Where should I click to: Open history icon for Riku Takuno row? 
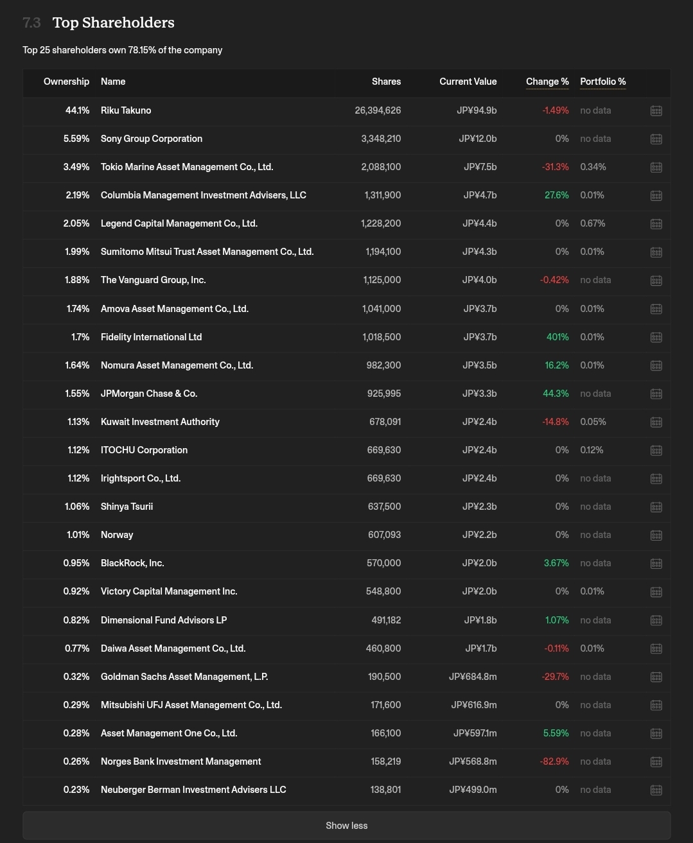pos(656,110)
